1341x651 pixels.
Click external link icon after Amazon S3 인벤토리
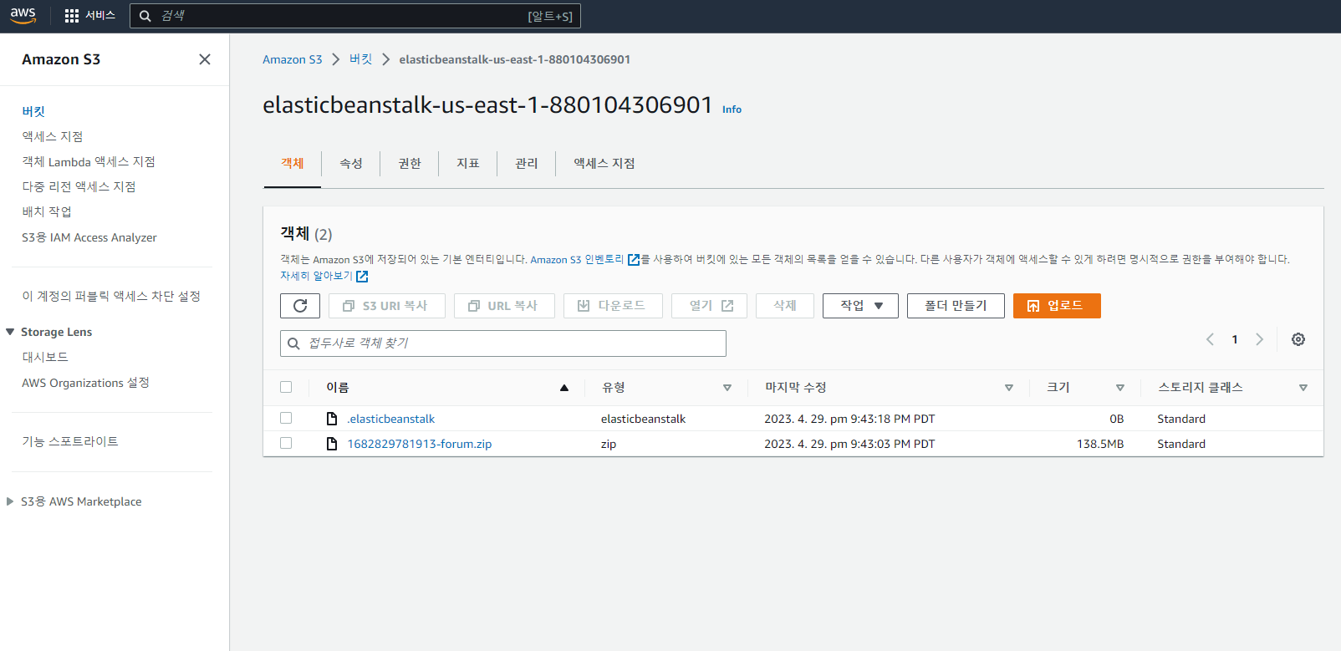click(x=634, y=260)
